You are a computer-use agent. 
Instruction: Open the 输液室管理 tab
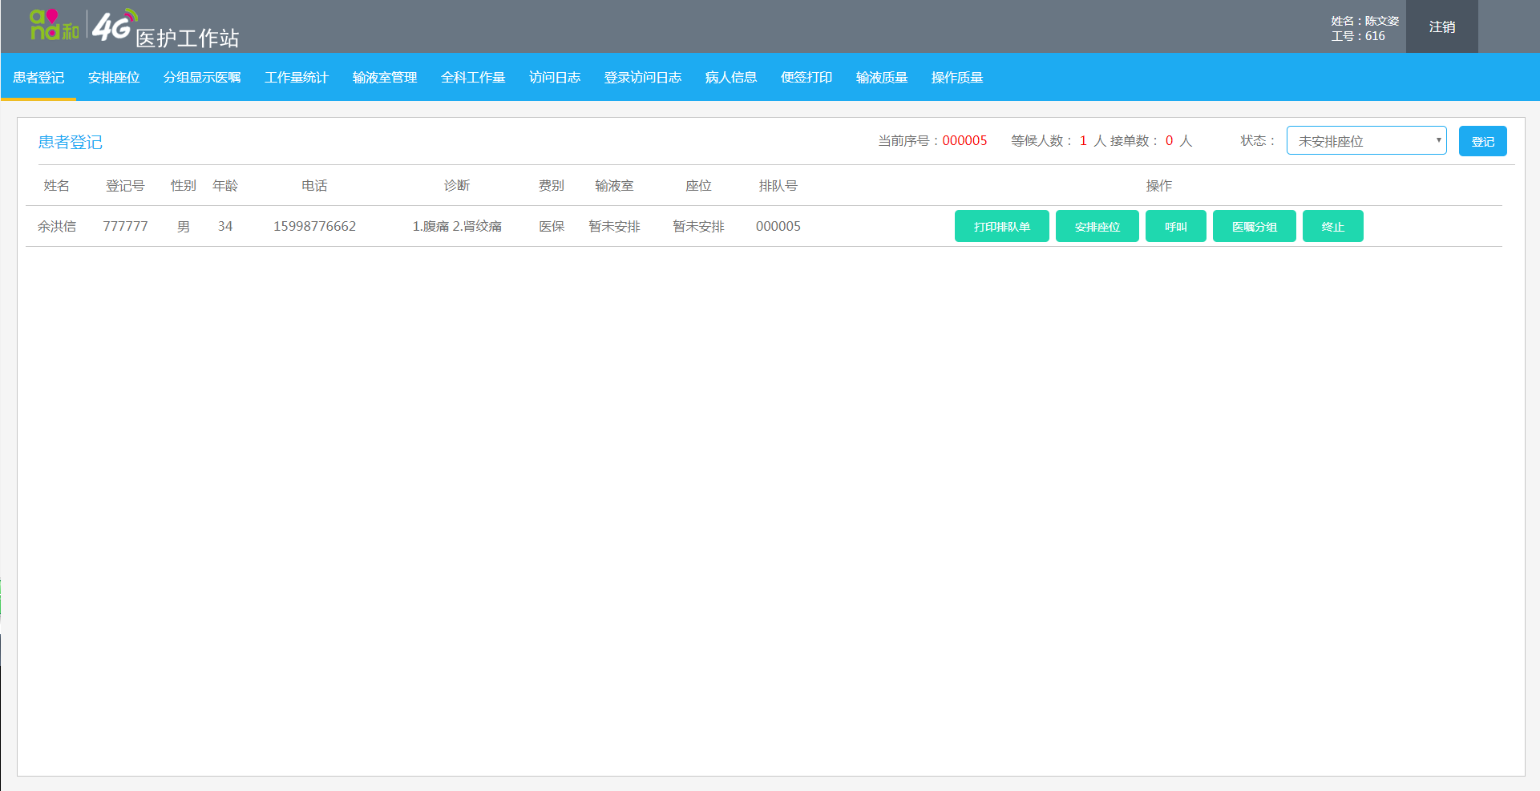pos(385,78)
